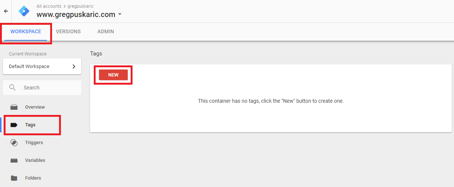Click the Variables brick icon

coord(14,160)
